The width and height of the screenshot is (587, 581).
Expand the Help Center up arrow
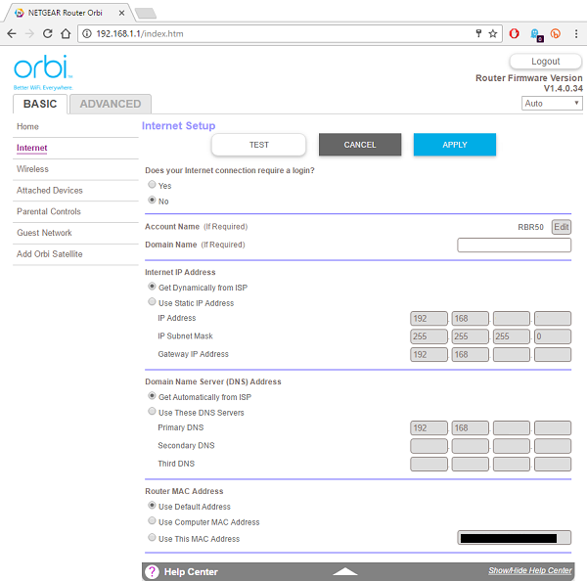tap(346, 571)
